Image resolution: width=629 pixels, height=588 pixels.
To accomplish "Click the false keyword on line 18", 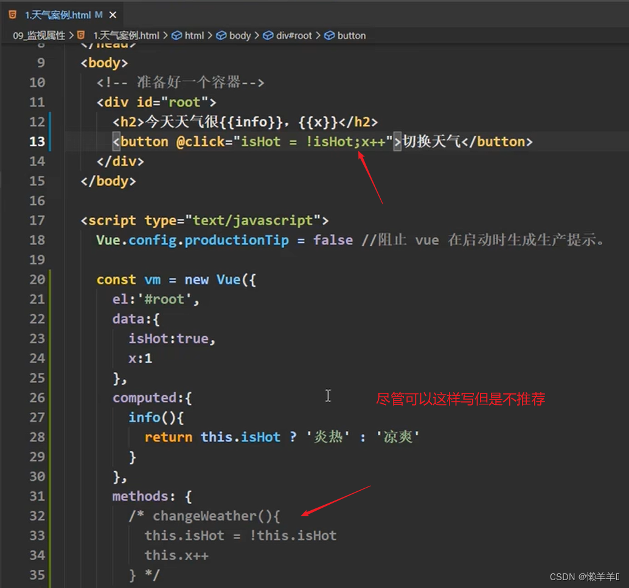I will tap(333, 240).
